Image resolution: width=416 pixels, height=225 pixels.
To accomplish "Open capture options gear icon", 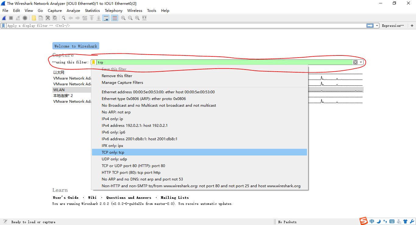I will click(25, 18).
